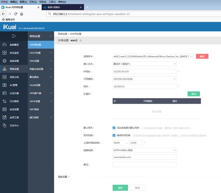Open 行为管控 behavior control icon
Screen dimensions: 221x193
point(5,101)
